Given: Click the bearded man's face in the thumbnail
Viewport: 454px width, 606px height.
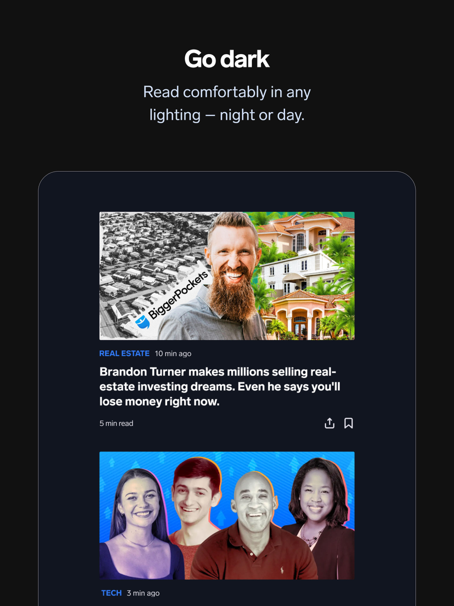Looking at the screenshot, I should click(233, 248).
